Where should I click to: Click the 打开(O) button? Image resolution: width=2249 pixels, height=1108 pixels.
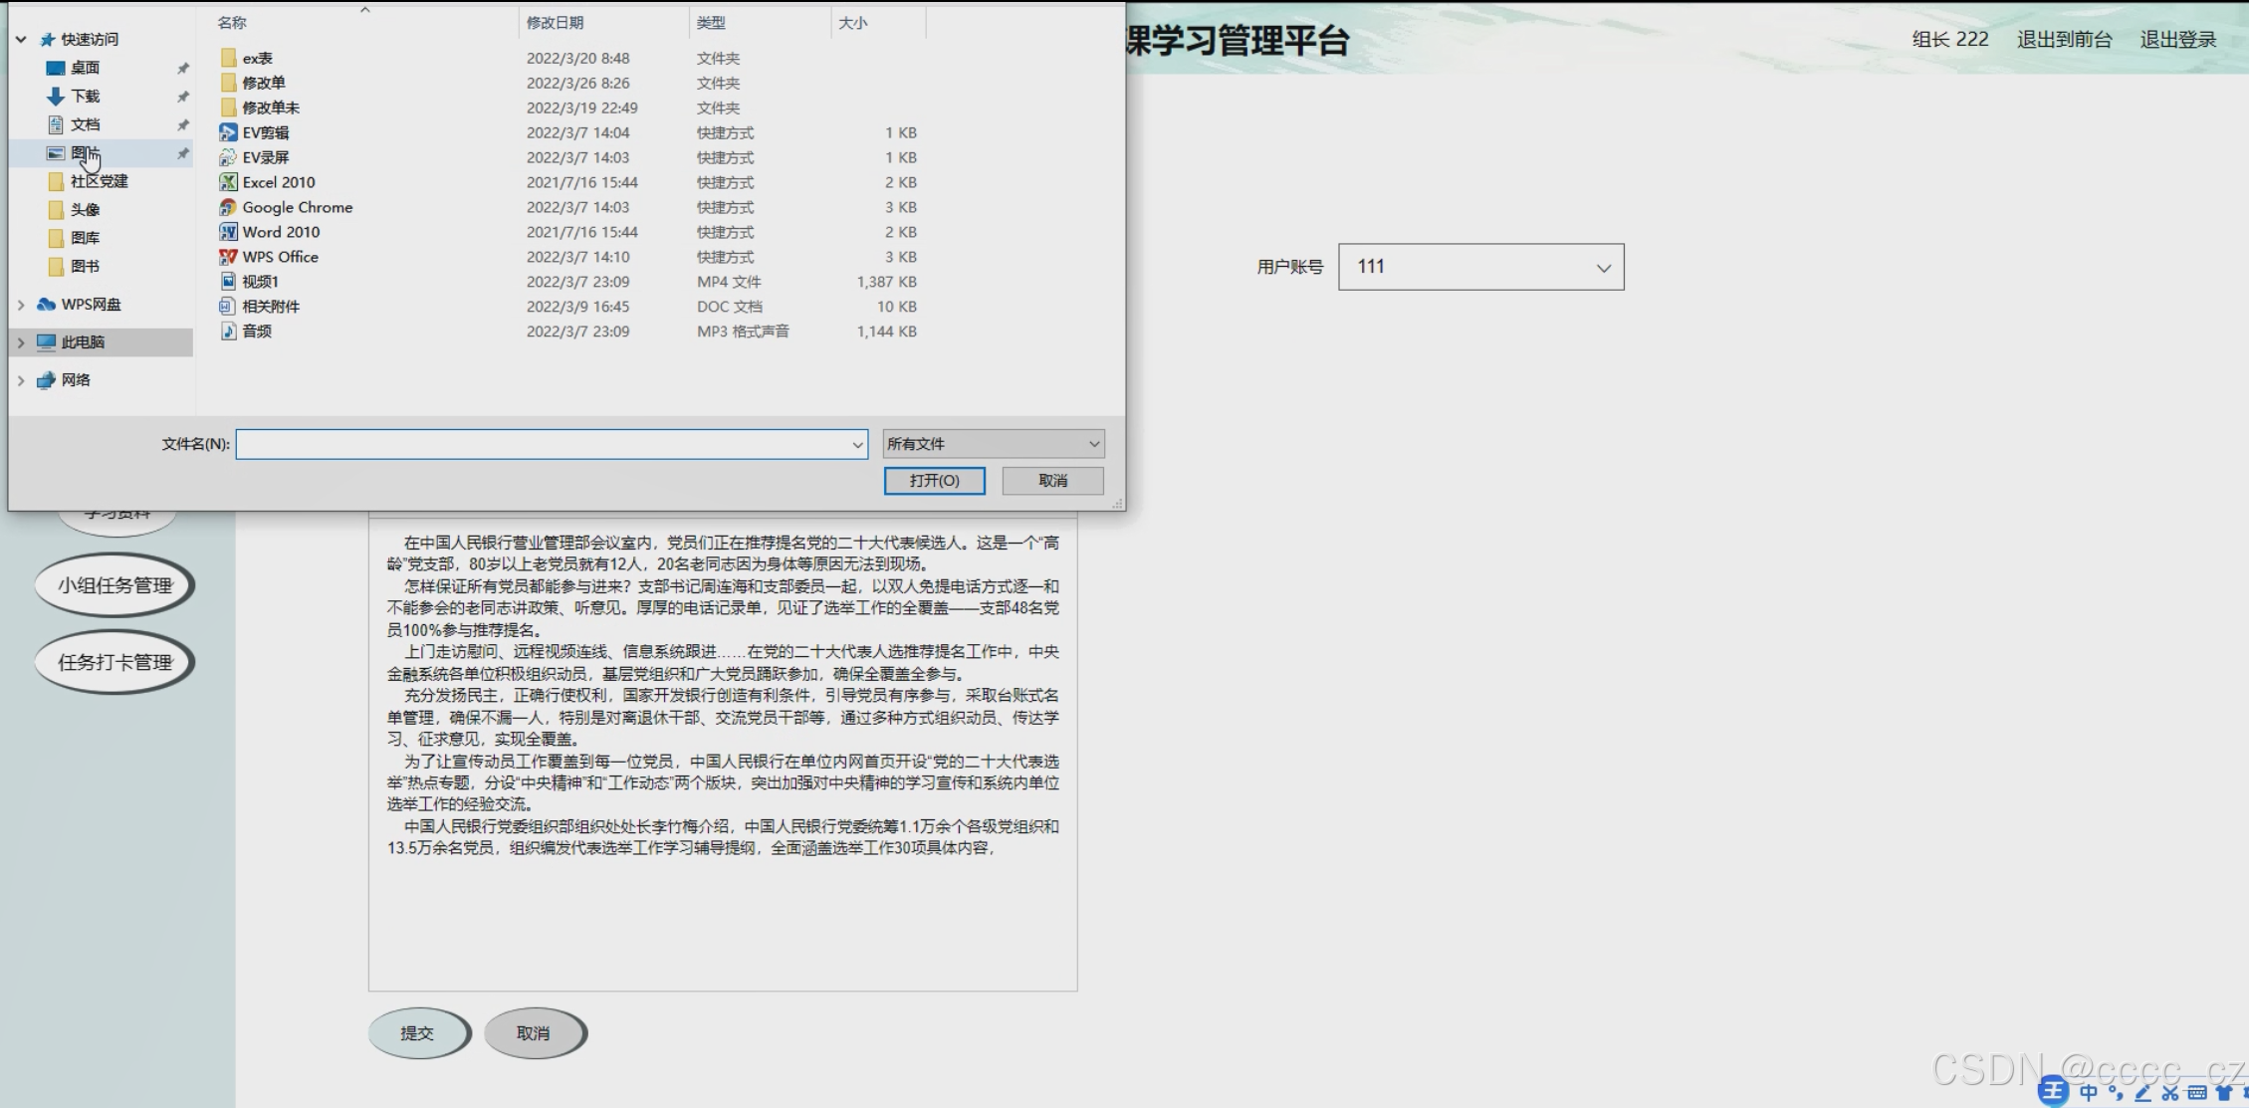(934, 481)
